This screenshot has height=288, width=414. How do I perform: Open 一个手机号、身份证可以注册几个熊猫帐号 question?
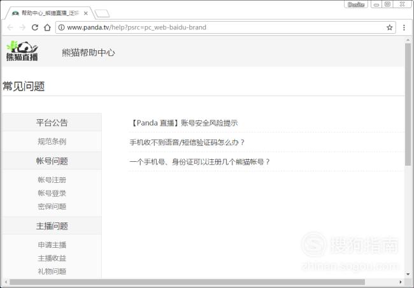200,162
